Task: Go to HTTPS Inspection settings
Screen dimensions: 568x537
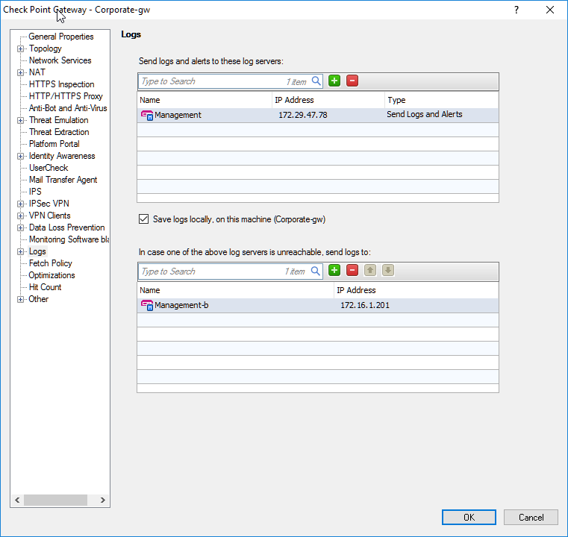Action: pos(62,84)
